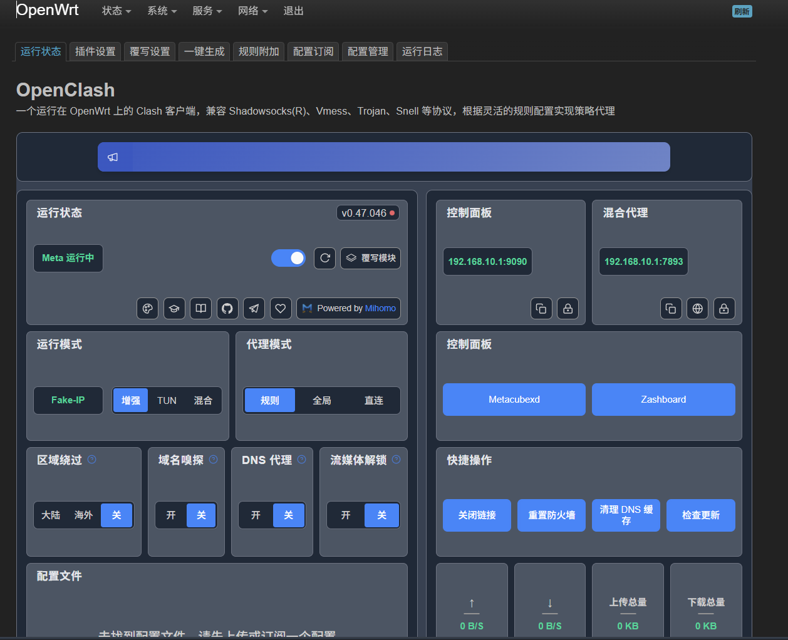Copy the 192.168.10.1:9090 control panel address
Viewport: 788px width, 640px height.
pyautogui.click(x=541, y=308)
